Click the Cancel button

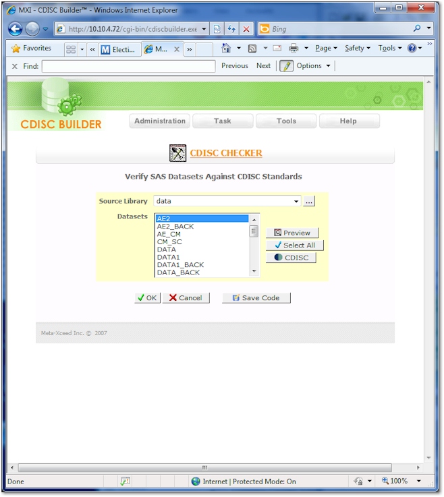186,298
